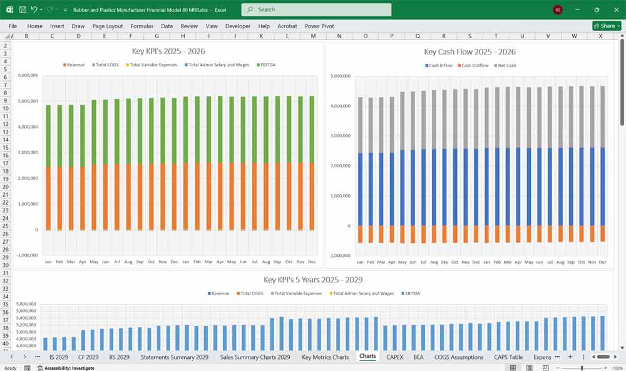Open the Undo history dropdown arrow
The width and height of the screenshot is (626, 371).
[x=41, y=10]
